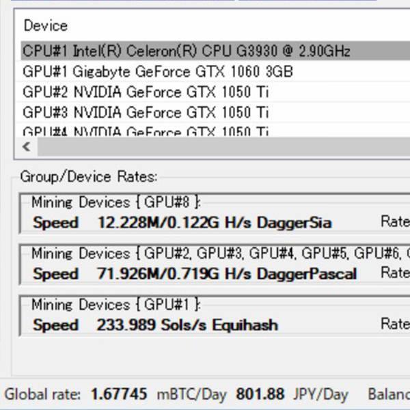This screenshot has height=410, width=410.
Task: Click the Rate label in the Equihash row
Action: [x=395, y=324]
